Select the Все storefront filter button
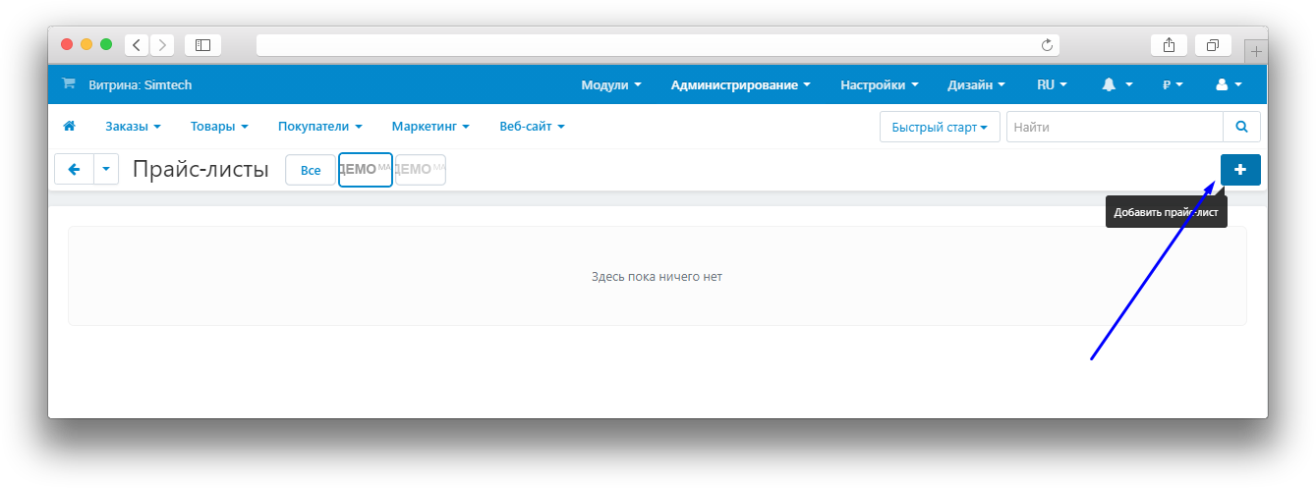 [311, 171]
